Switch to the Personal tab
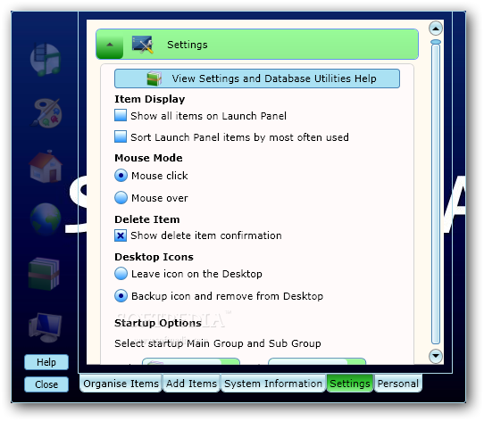Viewport: 484px width, 421px height. (x=398, y=384)
